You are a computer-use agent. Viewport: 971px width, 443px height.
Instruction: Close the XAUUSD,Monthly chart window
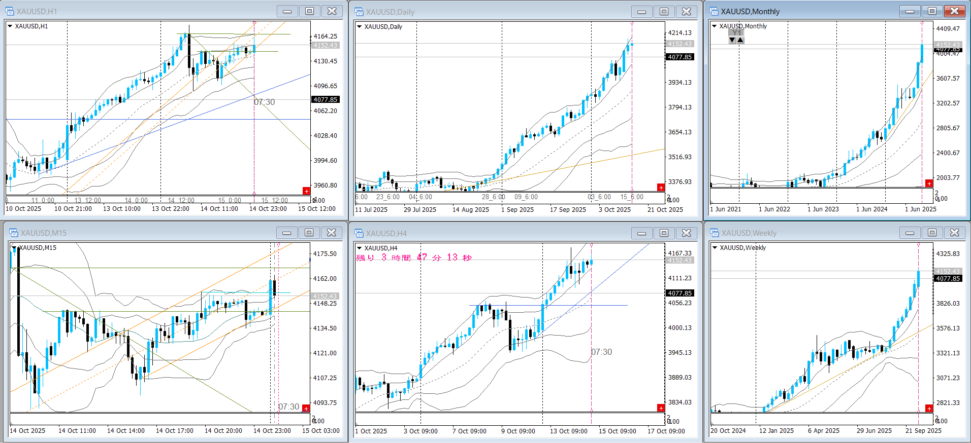tap(954, 11)
